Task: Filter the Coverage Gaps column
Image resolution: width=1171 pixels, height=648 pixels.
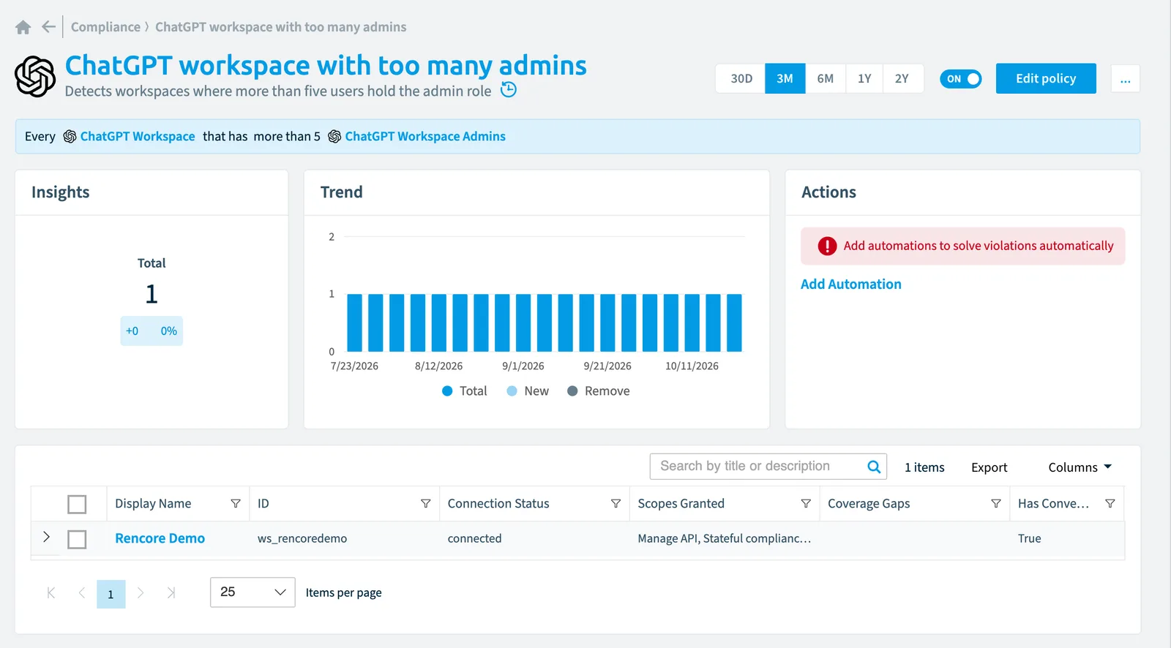Action: pyautogui.click(x=996, y=504)
